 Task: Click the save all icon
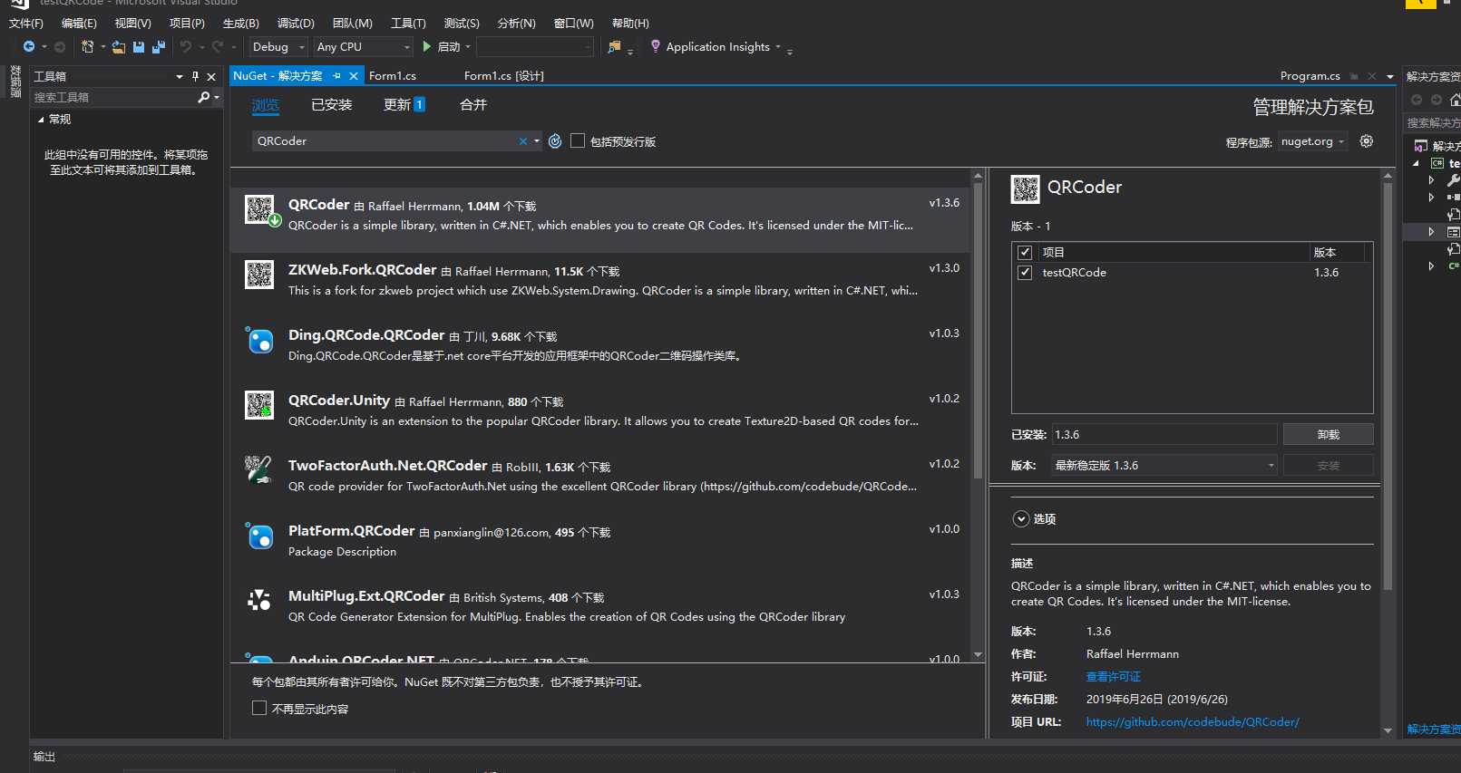pyautogui.click(x=159, y=47)
